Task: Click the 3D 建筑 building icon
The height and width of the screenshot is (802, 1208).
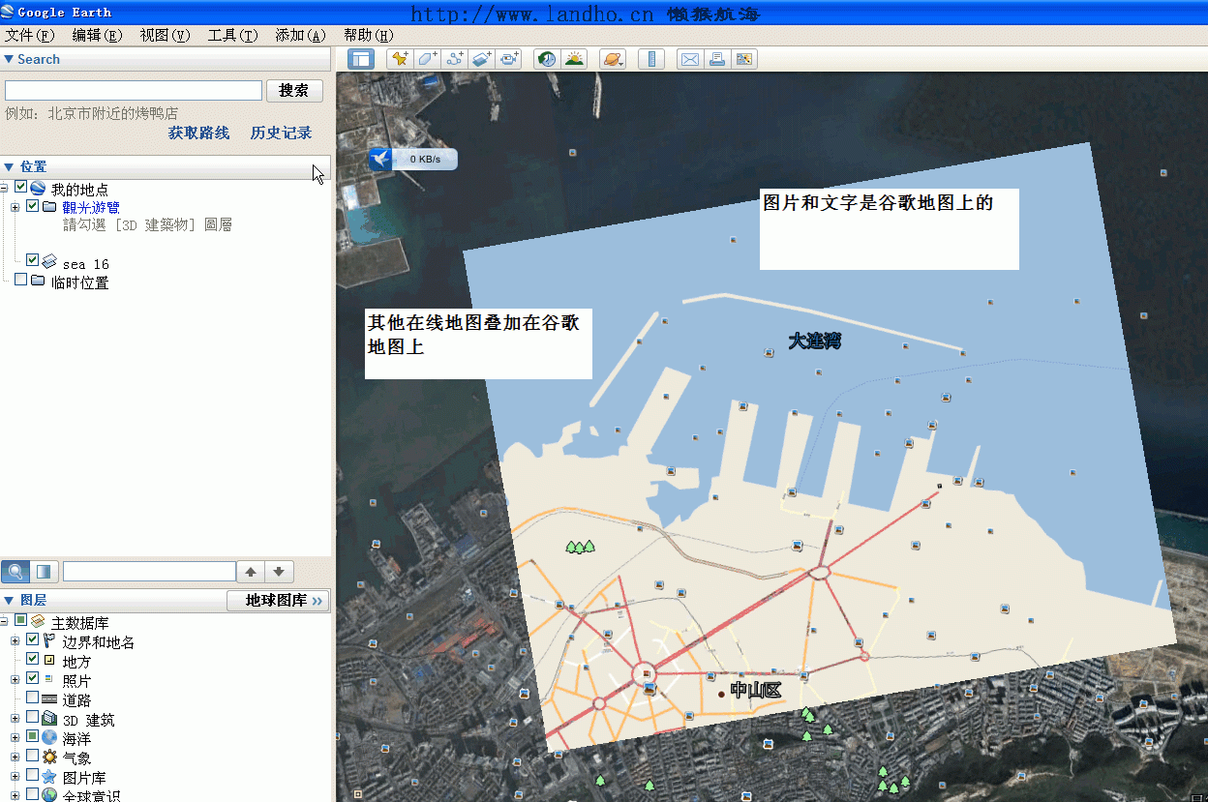Action: 49,719
